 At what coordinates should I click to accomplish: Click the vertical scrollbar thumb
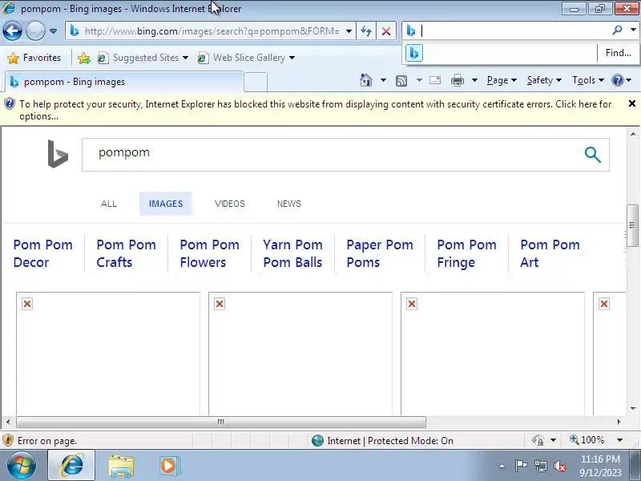click(632, 225)
